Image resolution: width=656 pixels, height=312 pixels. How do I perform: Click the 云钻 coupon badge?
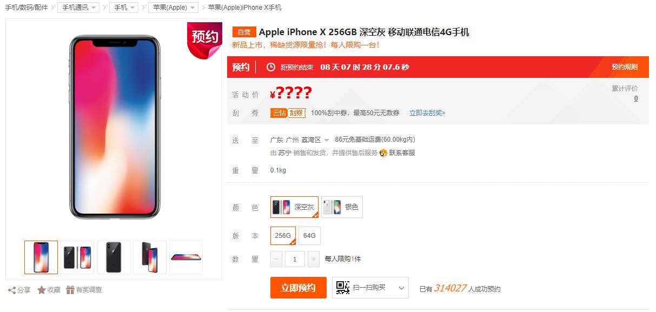(279, 113)
